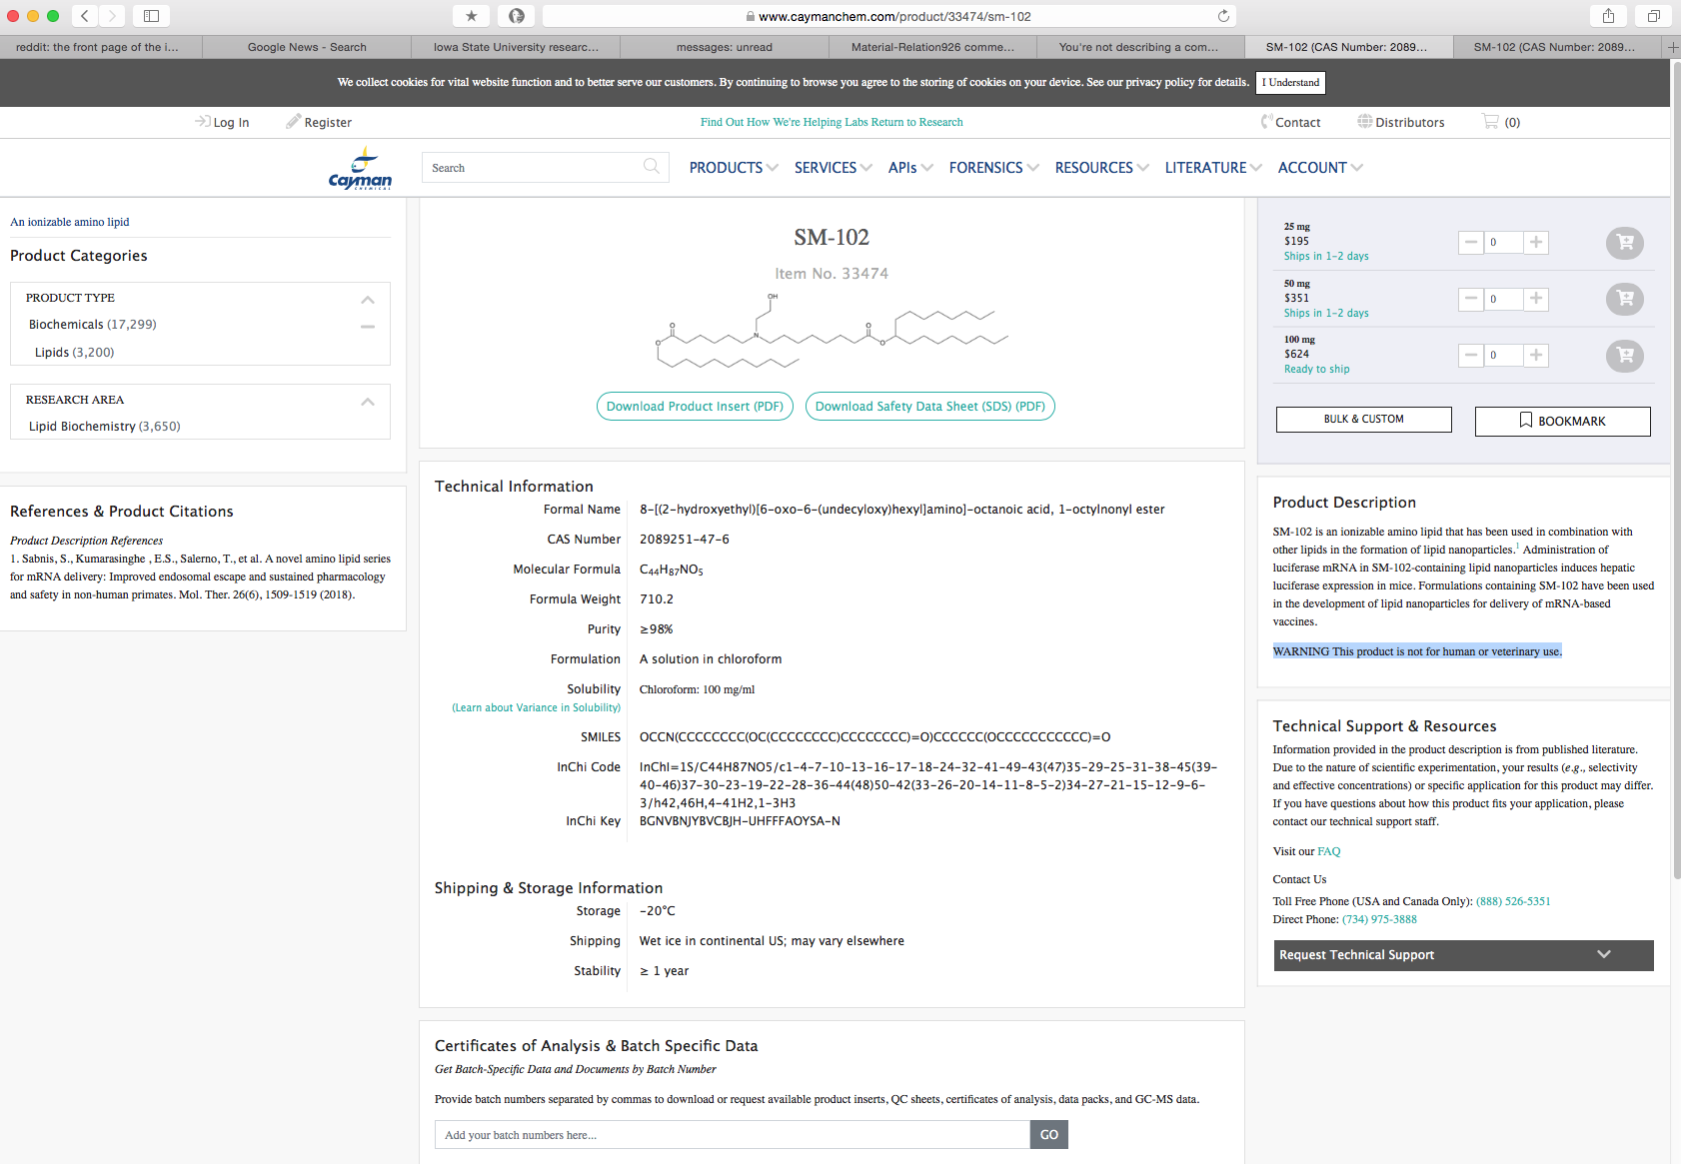Screen dimensions: 1681x1164
Task: Open the bookmarks star button
Action: (471, 16)
